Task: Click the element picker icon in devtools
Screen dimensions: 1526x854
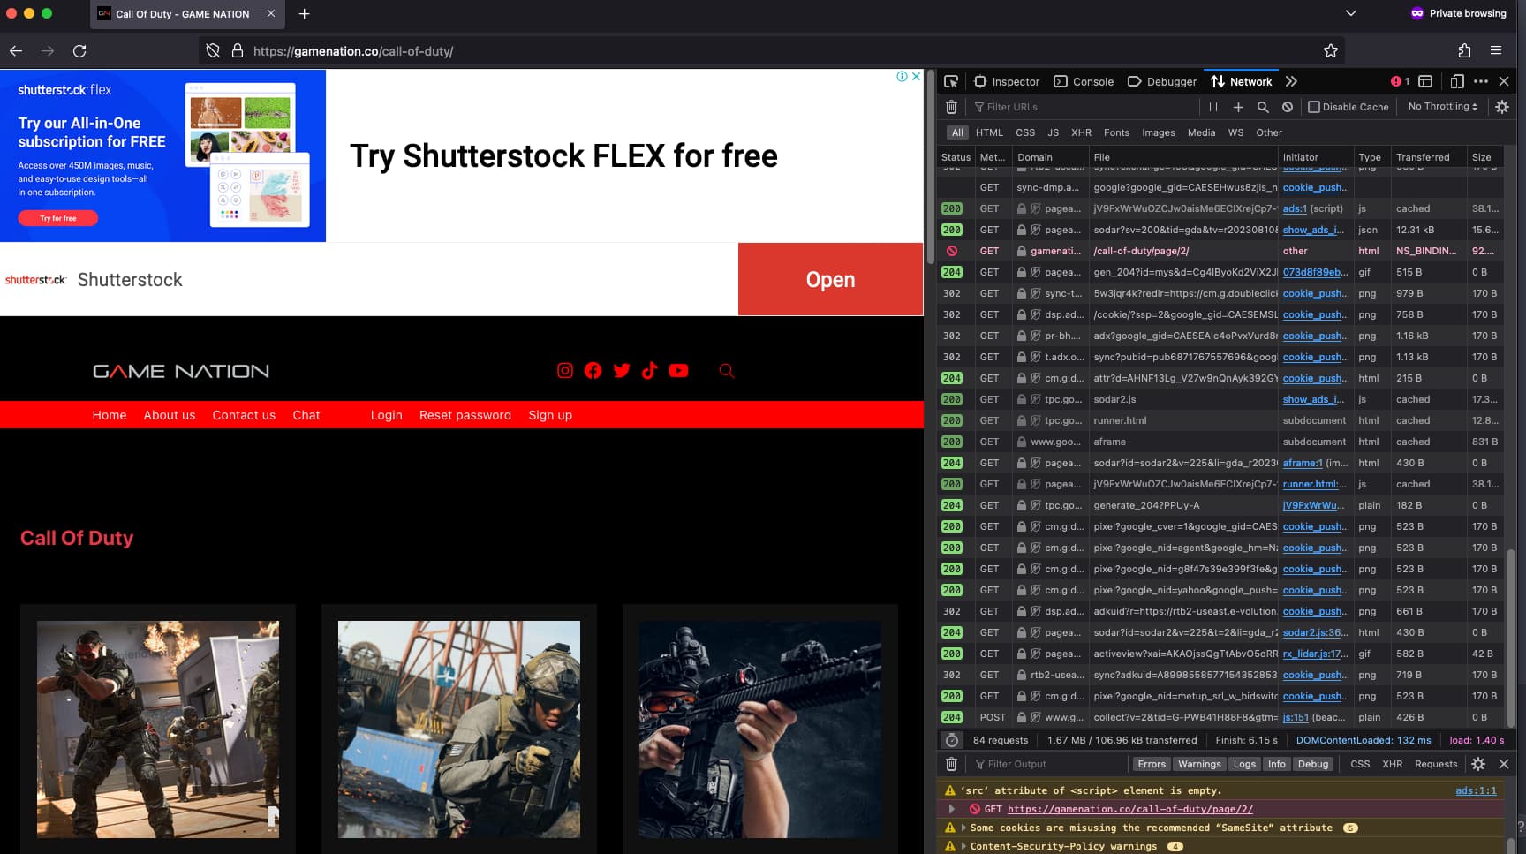Action: point(951,81)
